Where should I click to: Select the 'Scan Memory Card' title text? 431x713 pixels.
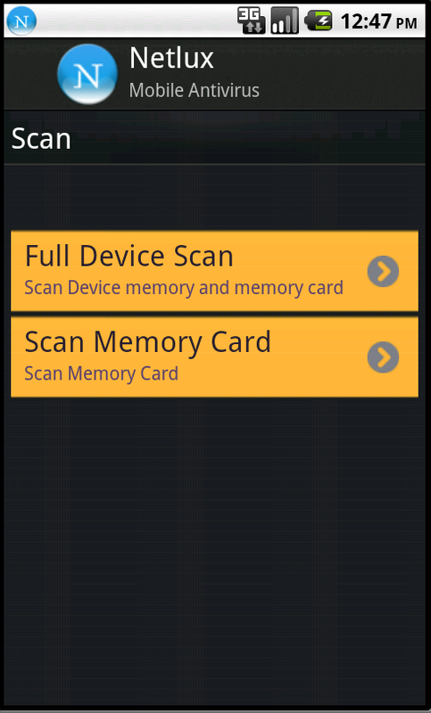tap(148, 342)
